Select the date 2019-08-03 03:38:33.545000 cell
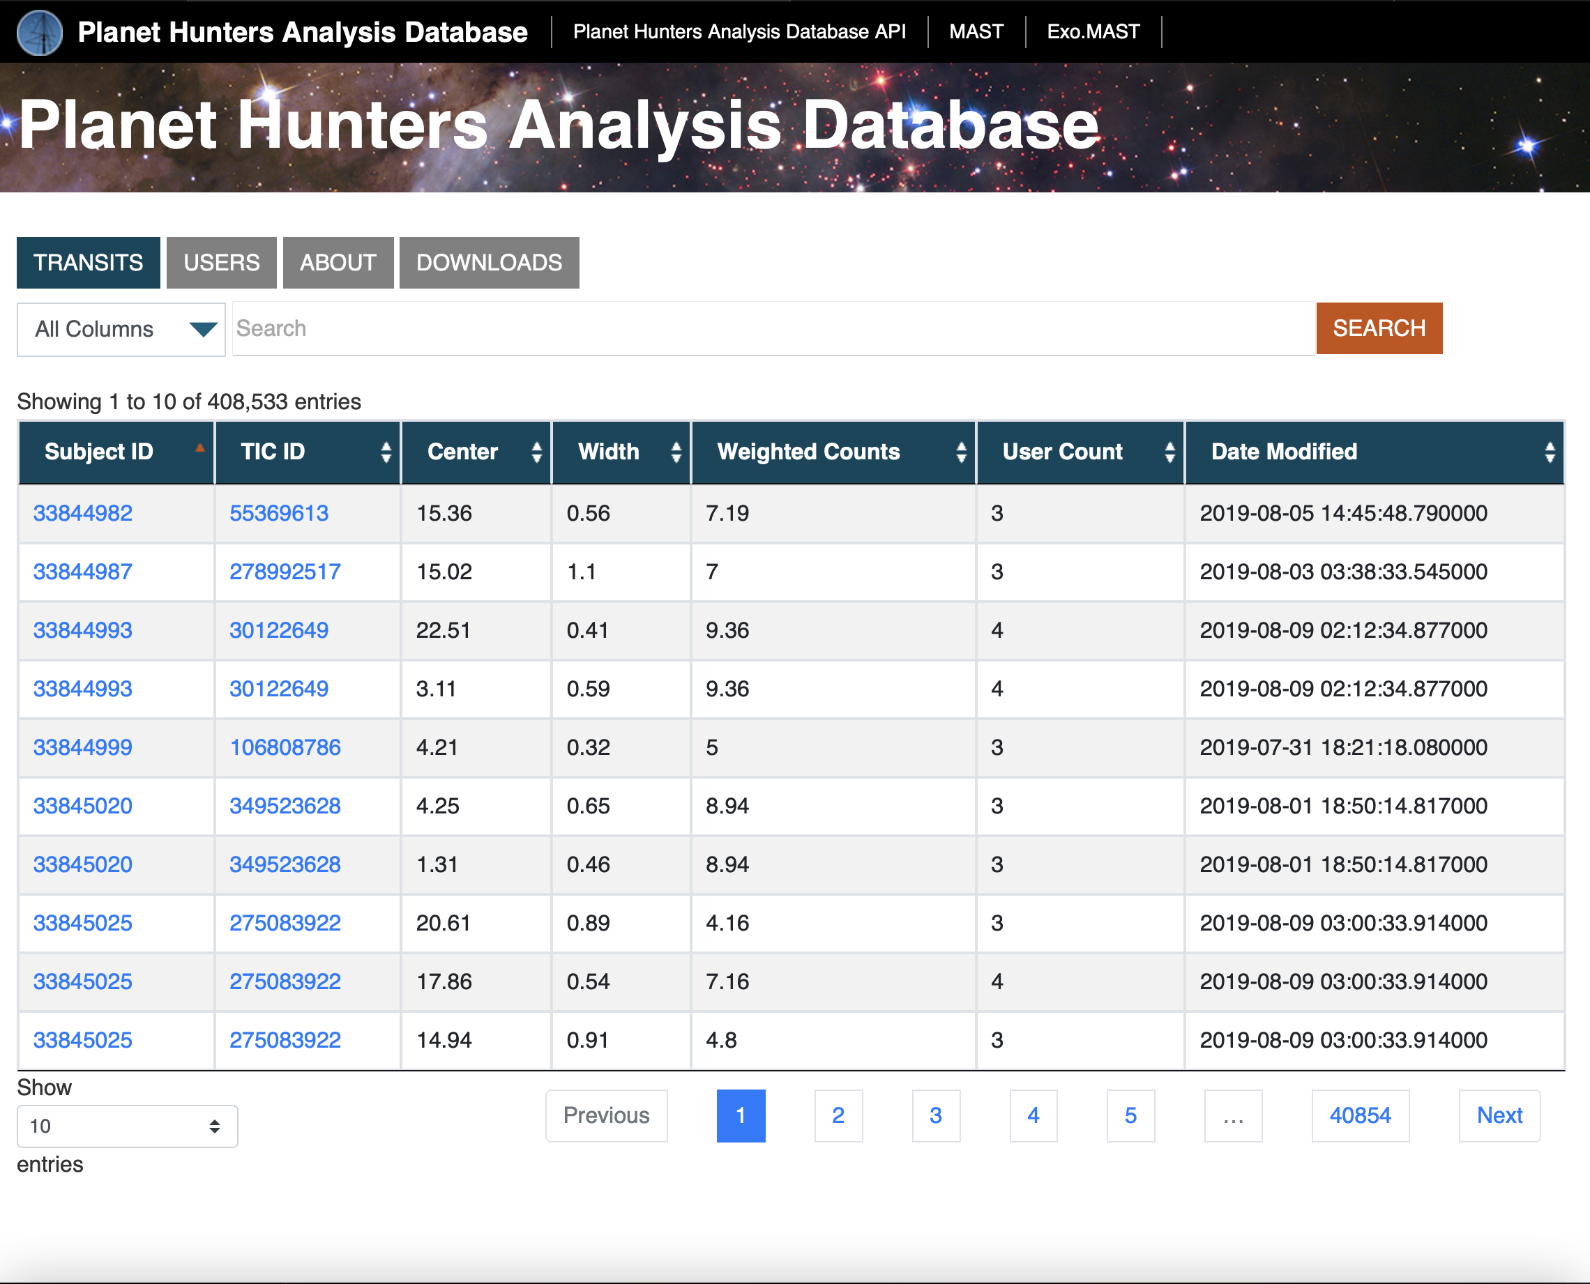 coord(1375,572)
